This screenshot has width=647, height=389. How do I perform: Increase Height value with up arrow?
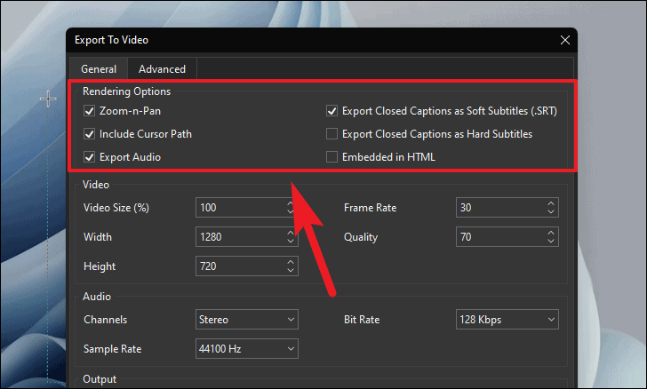291,262
